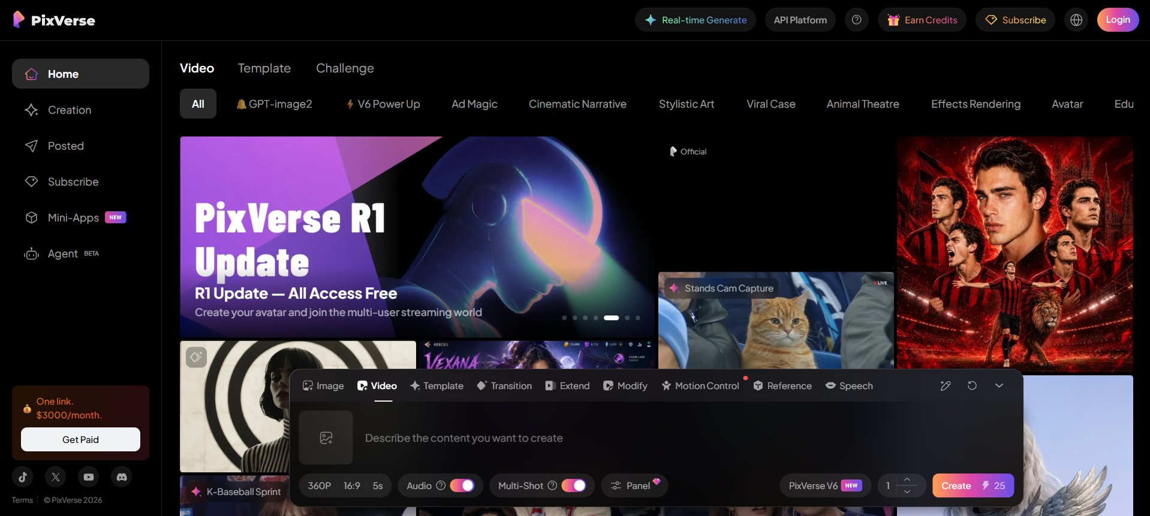Viewport: 1150px width, 516px height.
Task: Select the Video tab at the top
Action: pos(197,68)
